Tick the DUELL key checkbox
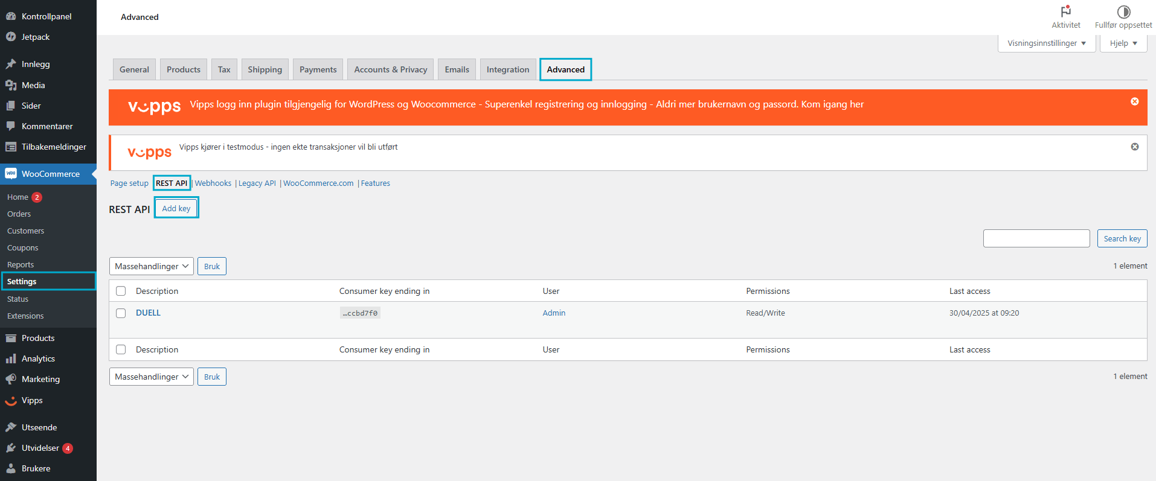 pos(121,313)
